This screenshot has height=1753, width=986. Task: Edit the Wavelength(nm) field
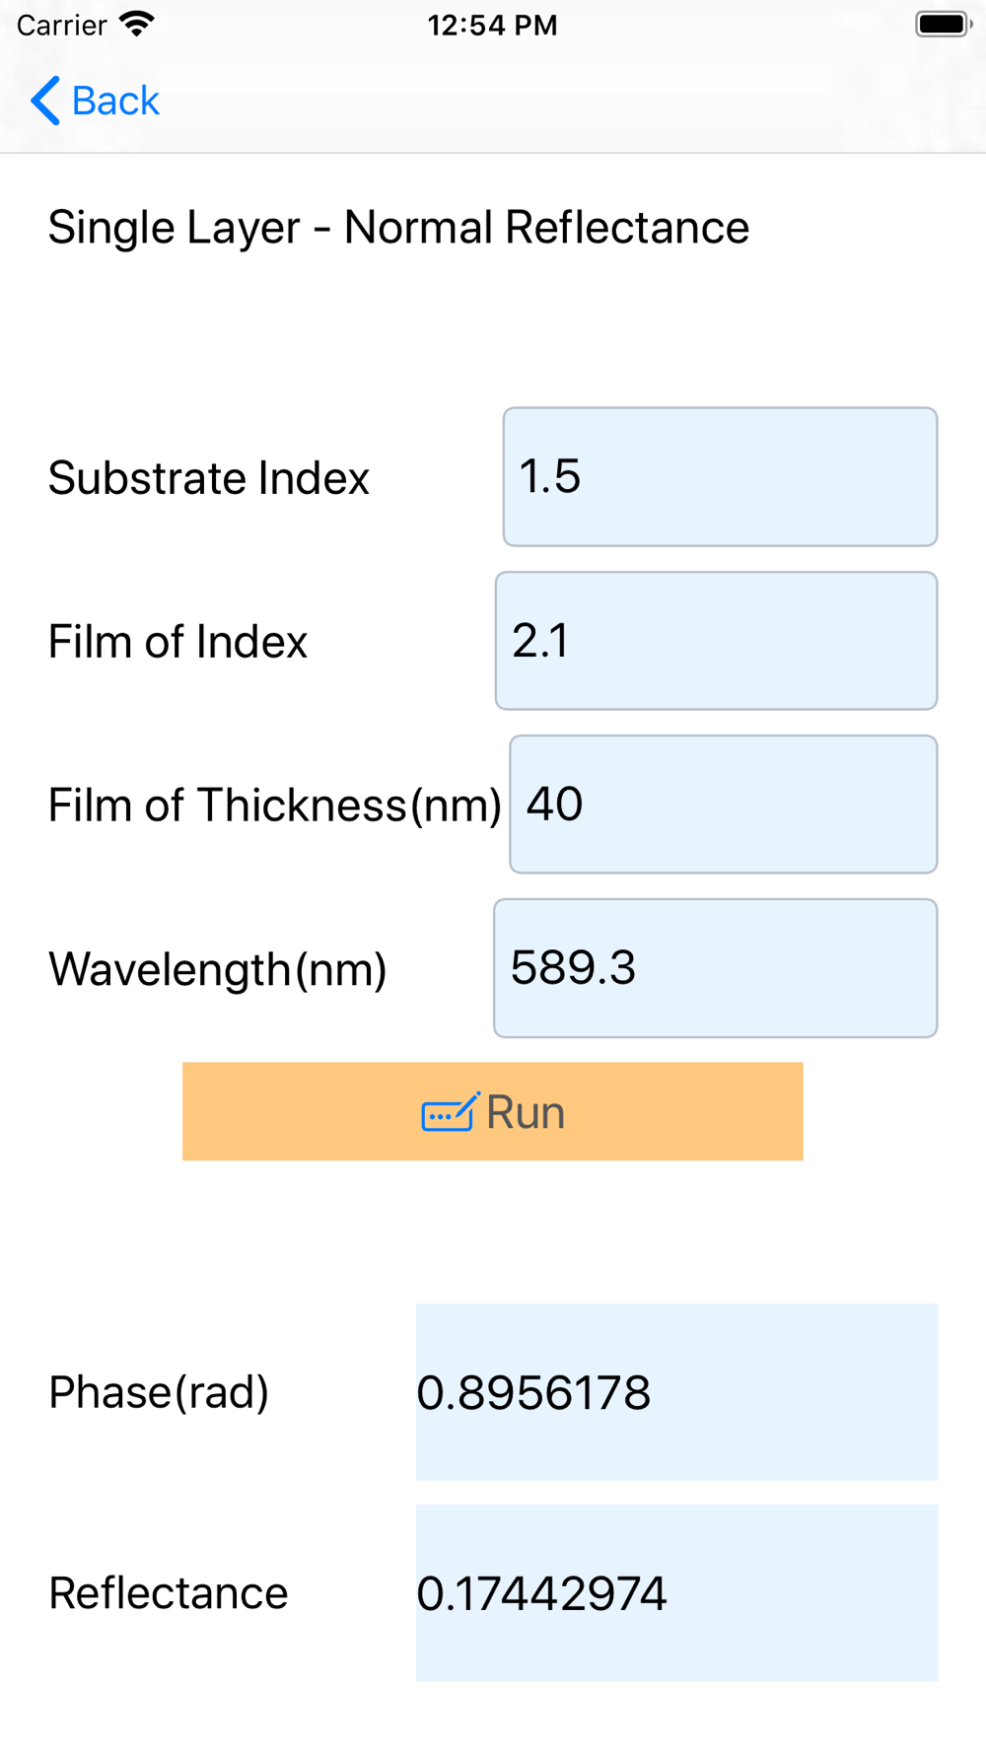point(715,968)
